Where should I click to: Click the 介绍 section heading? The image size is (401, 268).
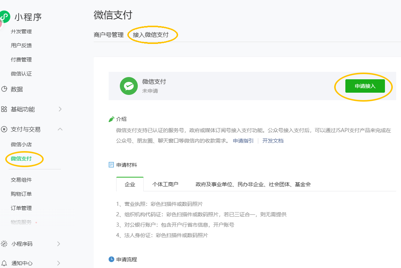click(121, 119)
